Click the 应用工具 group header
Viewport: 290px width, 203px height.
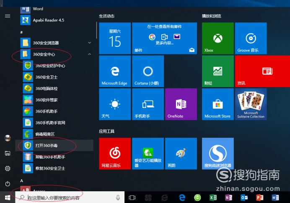(107, 131)
